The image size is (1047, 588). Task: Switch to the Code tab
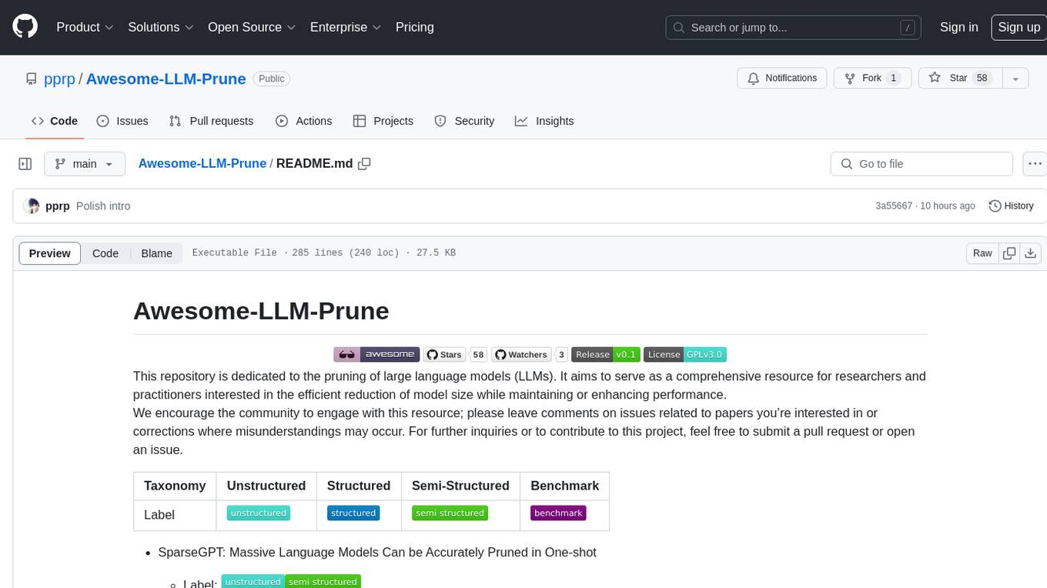point(54,121)
